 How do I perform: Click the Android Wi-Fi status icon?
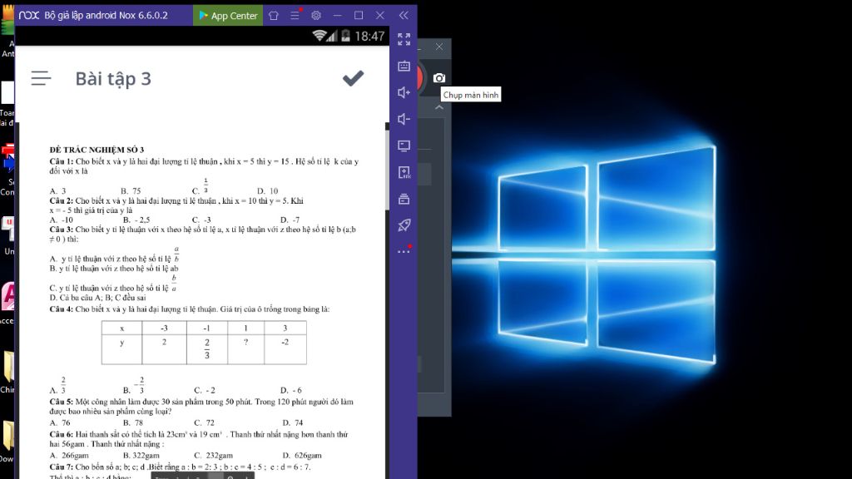point(319,36)
